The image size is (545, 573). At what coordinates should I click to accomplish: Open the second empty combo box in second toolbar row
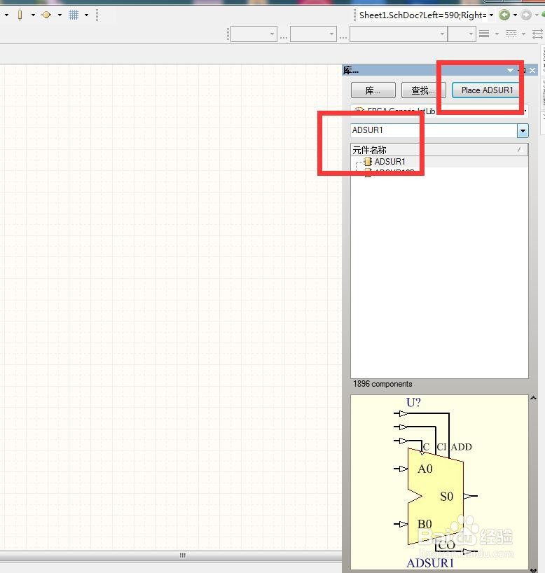[x=313, y=34]
